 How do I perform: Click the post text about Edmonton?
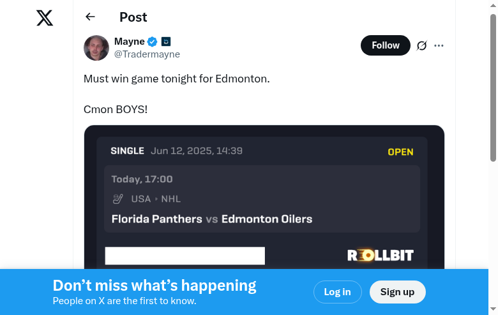[x=177, y=79]
